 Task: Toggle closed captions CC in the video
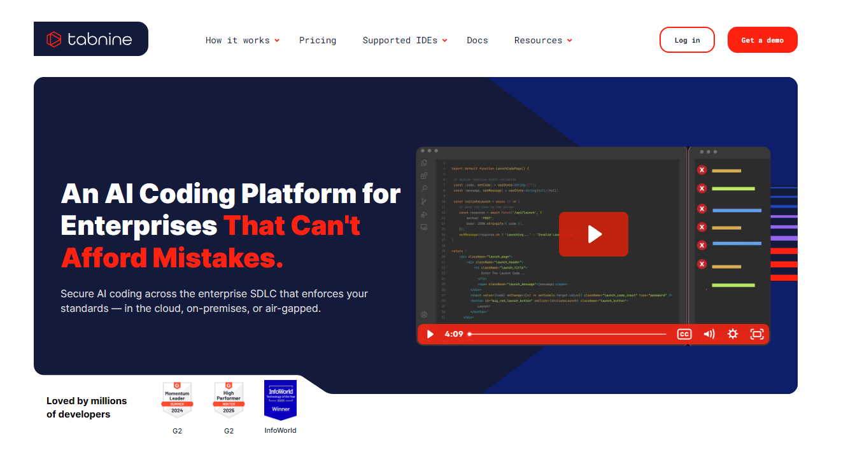coord(684,334)
